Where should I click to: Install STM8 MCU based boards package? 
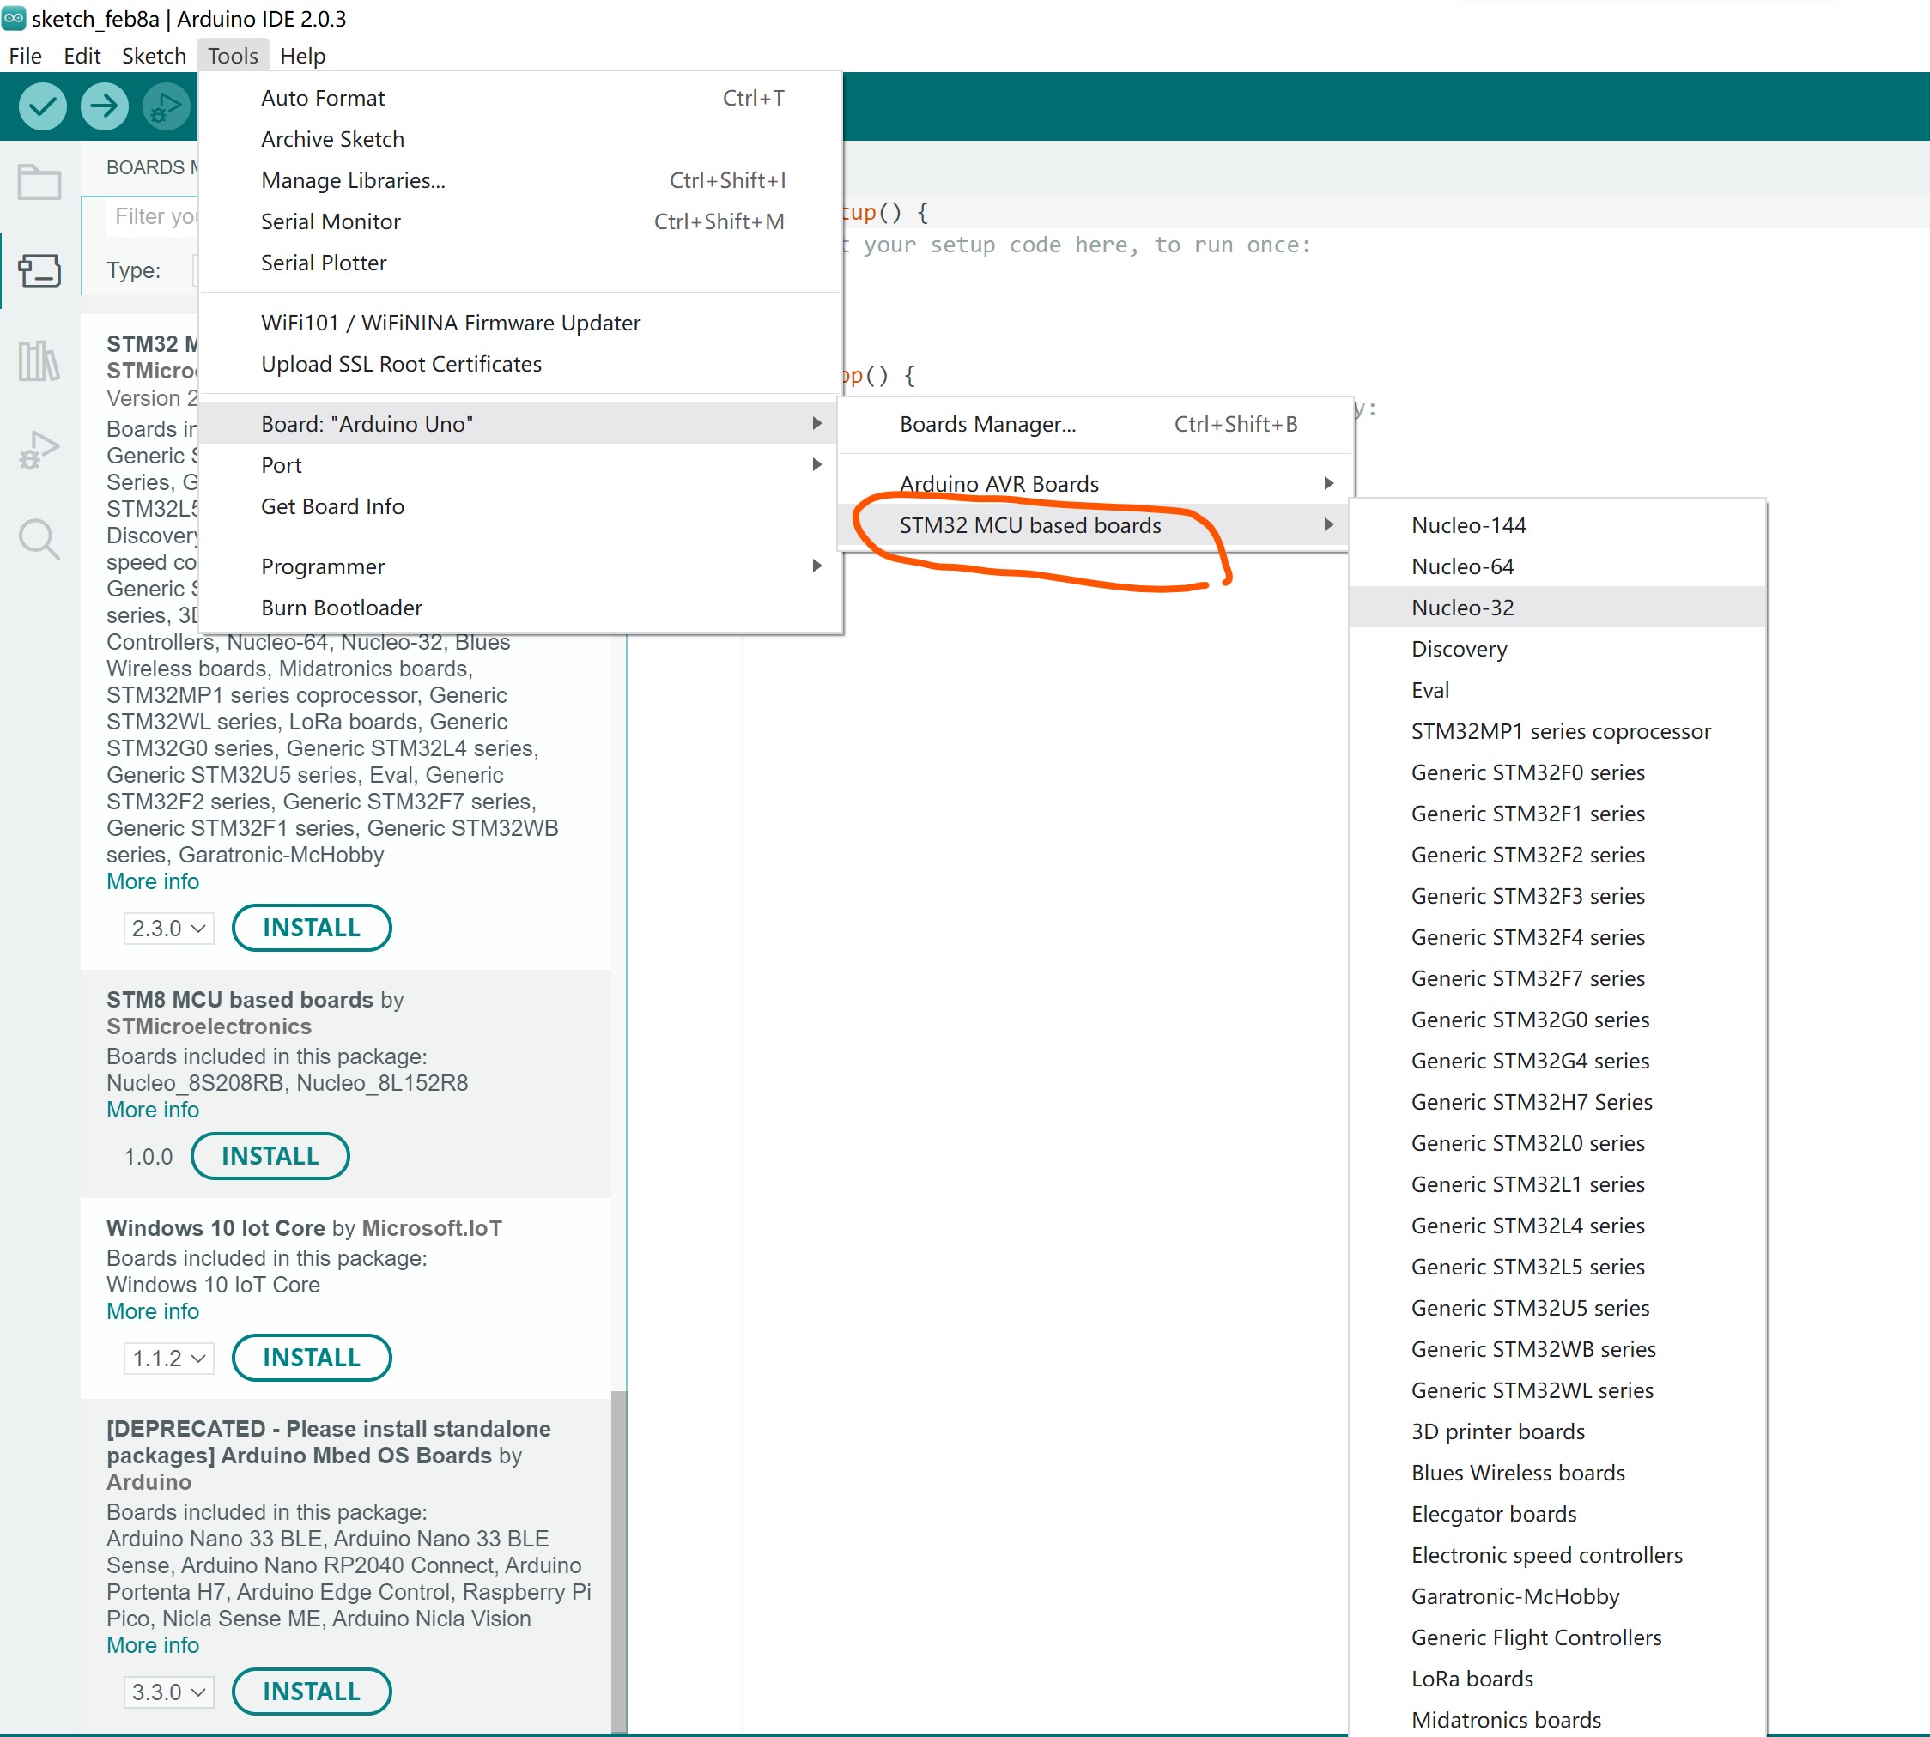coord(270,1156)
